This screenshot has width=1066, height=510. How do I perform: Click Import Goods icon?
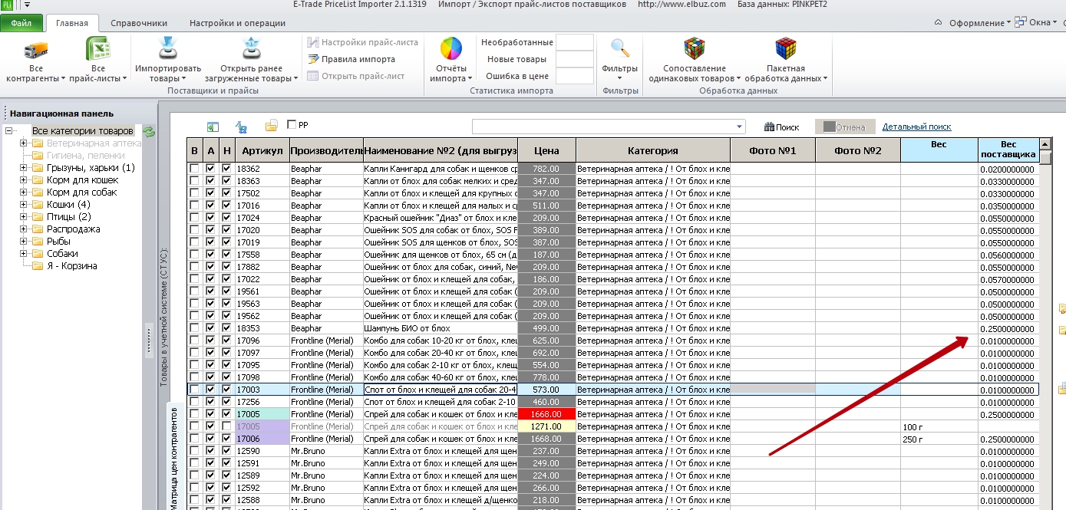pyautogui.click(x=168, y=48)
